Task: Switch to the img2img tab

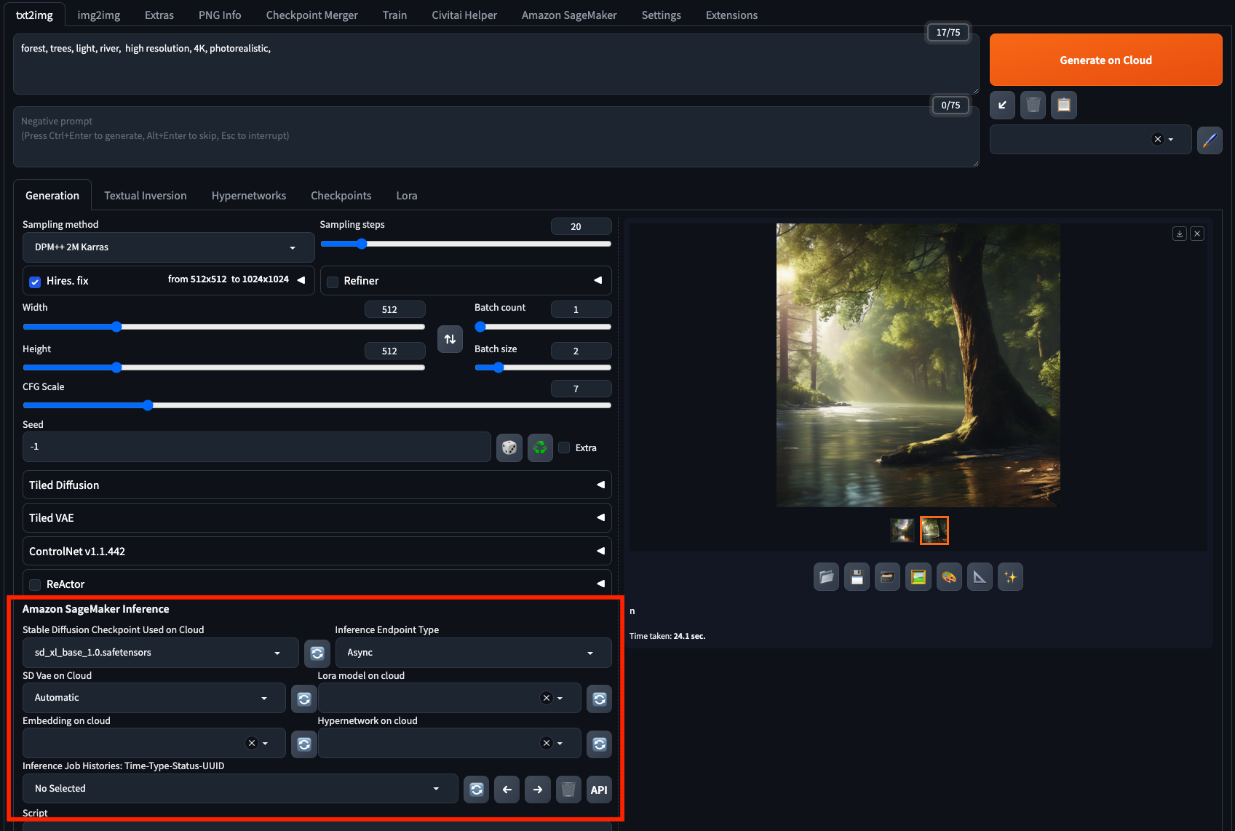Action: [99, 15]
